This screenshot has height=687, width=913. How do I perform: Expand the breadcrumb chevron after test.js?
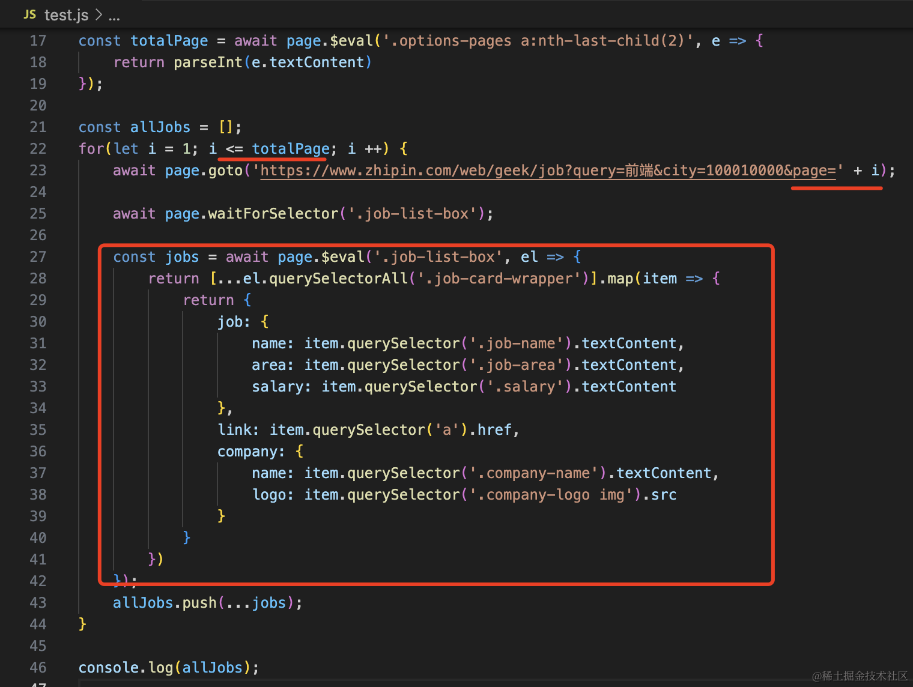(99, 15)
